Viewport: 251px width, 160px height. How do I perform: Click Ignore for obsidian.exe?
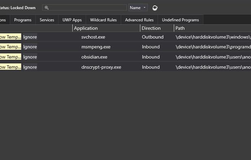coord(30,57)
